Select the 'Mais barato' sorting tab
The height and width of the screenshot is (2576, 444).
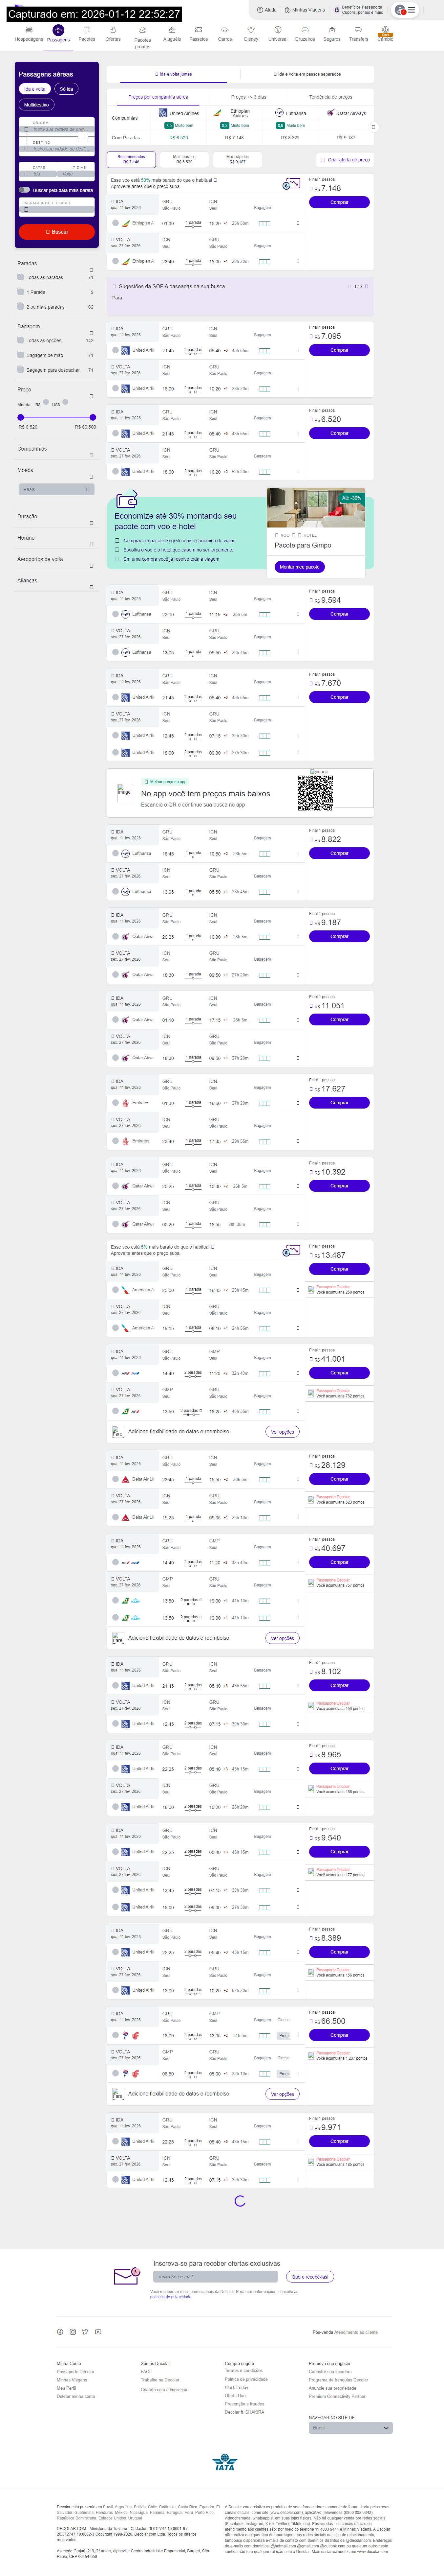(x=183, y=159)
